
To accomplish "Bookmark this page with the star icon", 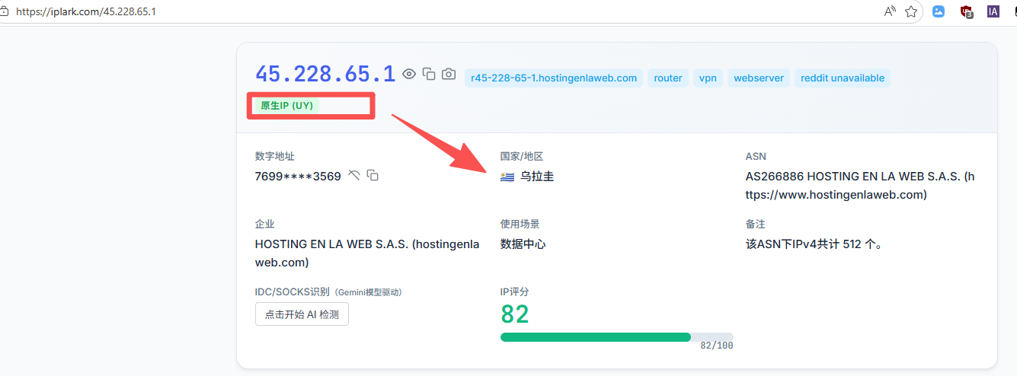I will pos(910,11).
